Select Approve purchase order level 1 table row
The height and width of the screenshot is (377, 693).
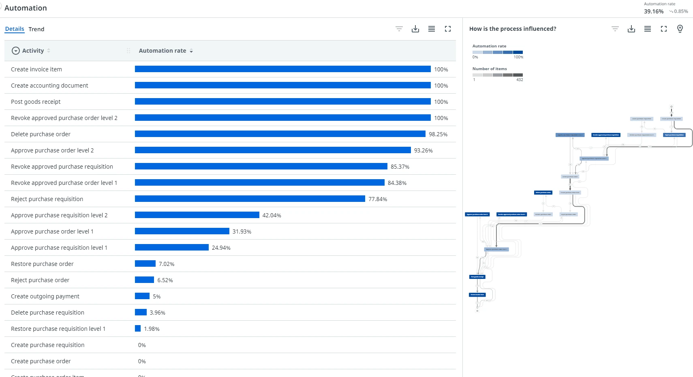coord(230,231)
